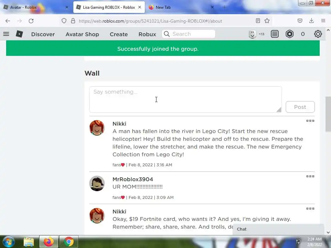Click the network icon in system tray
This screenshot has height=248, width=331.
coord(298,242)
